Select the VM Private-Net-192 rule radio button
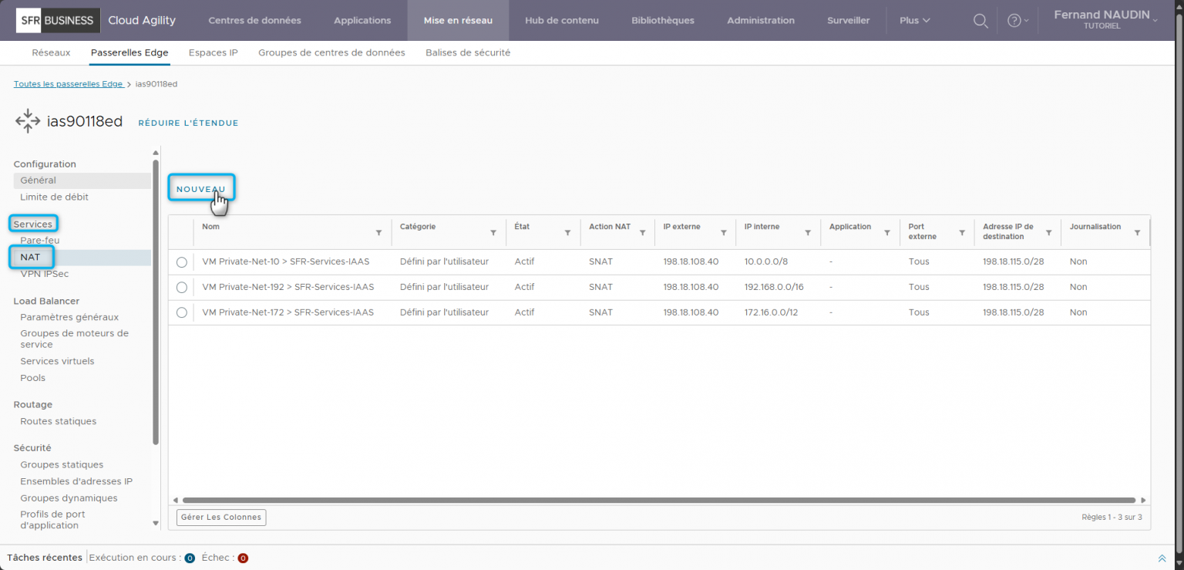The height and width of the screenshot is (570, 1184). [181, 287]
